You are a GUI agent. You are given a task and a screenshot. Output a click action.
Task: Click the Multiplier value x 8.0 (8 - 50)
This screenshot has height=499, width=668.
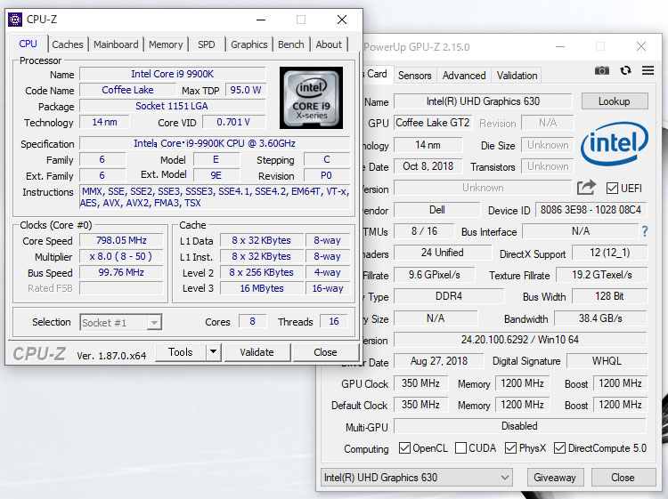pyautogui.click(x=121, y=256)
